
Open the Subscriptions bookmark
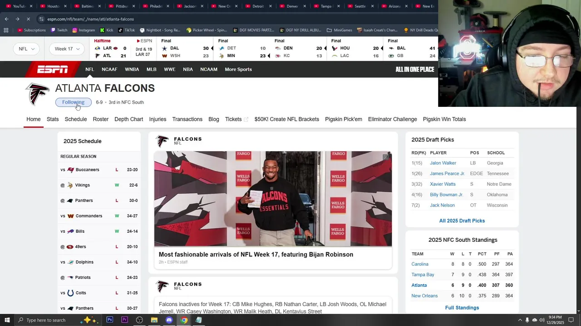pos(31,30)
